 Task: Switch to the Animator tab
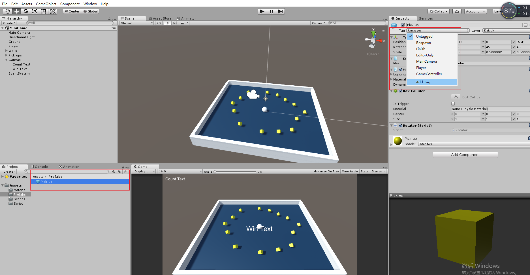pyautogui.click(x=186, y=18)
